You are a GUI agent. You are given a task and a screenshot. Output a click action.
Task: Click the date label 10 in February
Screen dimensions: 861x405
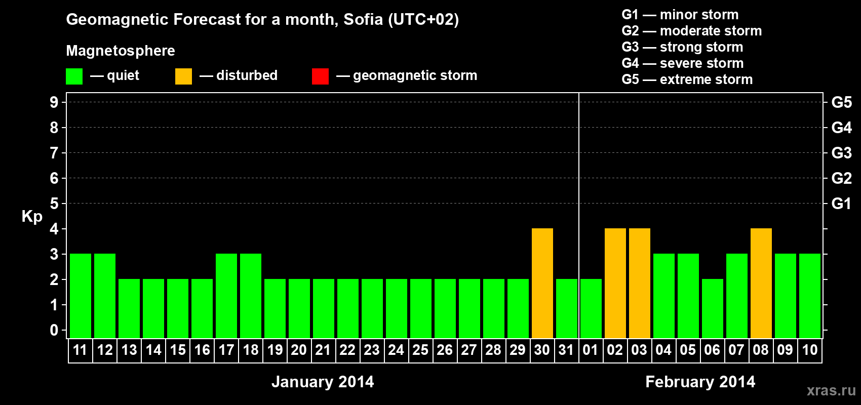coord(809,350)
